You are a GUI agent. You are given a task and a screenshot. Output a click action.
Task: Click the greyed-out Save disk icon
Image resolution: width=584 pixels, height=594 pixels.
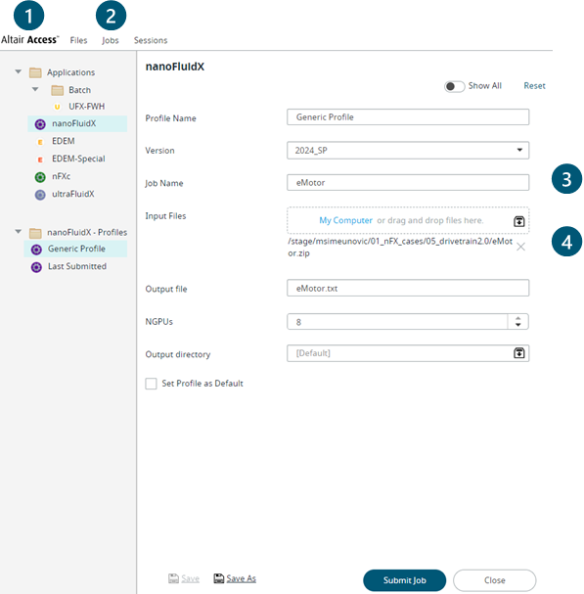pyautogui.click(x=173, y=578)
